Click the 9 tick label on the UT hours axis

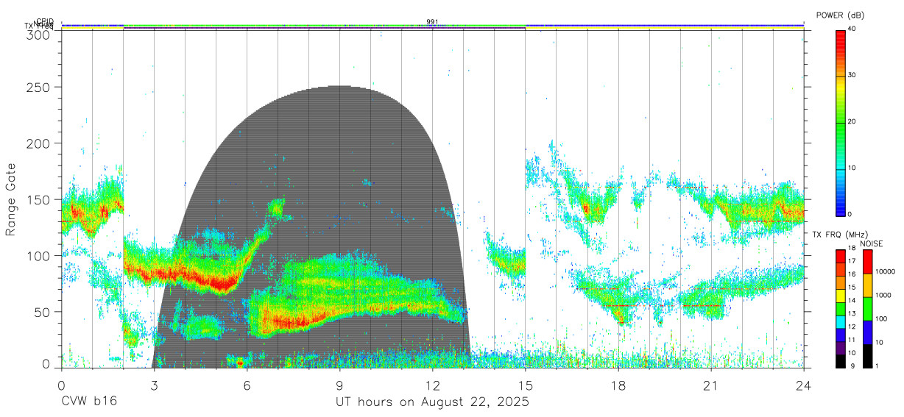[x=340, y=385]
